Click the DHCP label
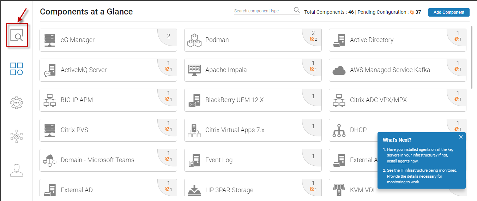This screenshot has height=201, width=477. [358, 130]
